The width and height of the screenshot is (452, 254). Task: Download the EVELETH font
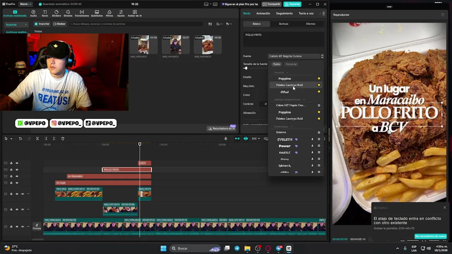pyautogui.click(x=312, y=139)
